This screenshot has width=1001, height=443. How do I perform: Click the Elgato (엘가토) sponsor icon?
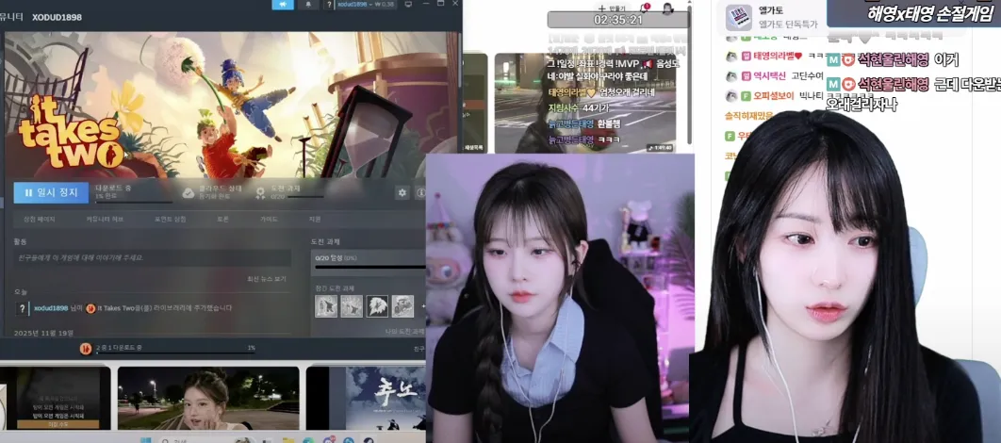click(739, 18)
